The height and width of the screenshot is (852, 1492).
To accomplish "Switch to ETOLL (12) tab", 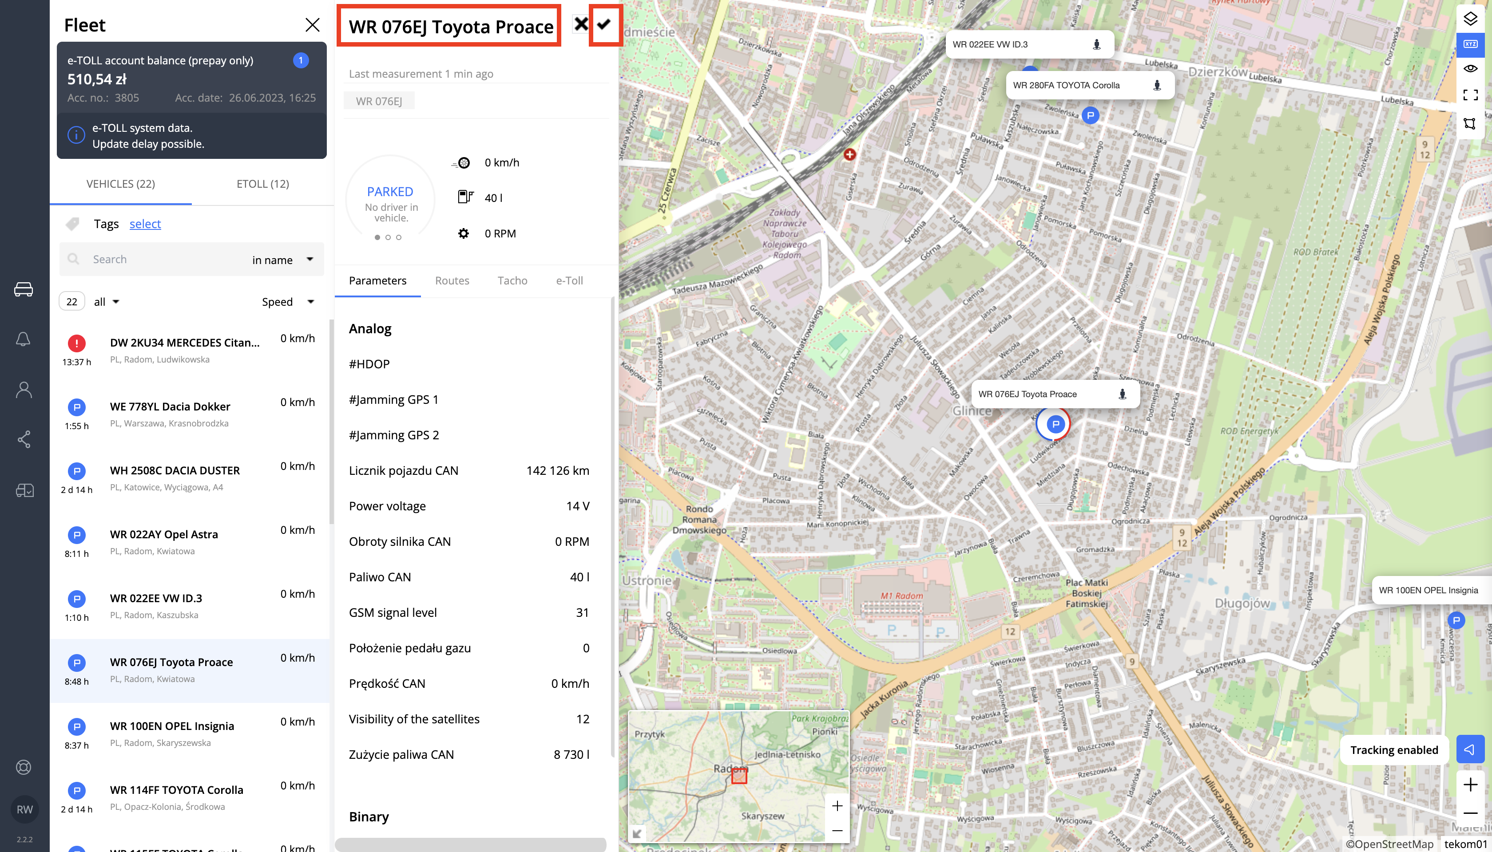I will 263,184.
